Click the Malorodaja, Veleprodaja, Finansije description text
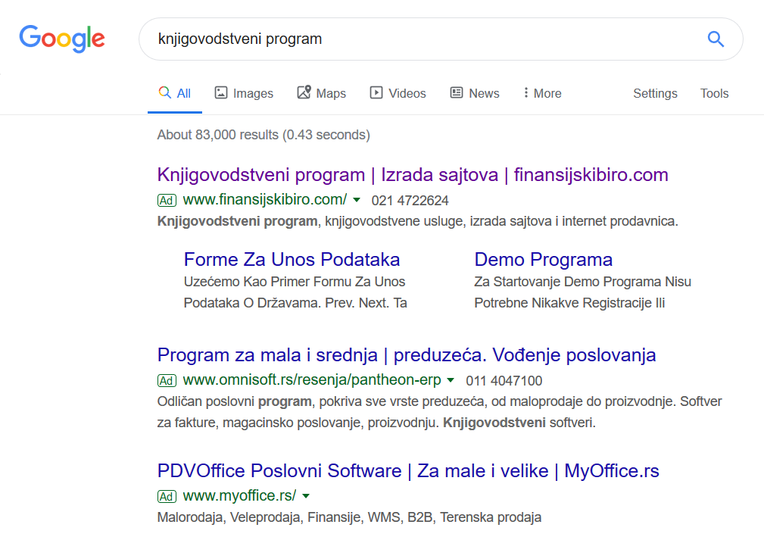The height and width of the screenshot is (537, 764). [x=349, y=517]
